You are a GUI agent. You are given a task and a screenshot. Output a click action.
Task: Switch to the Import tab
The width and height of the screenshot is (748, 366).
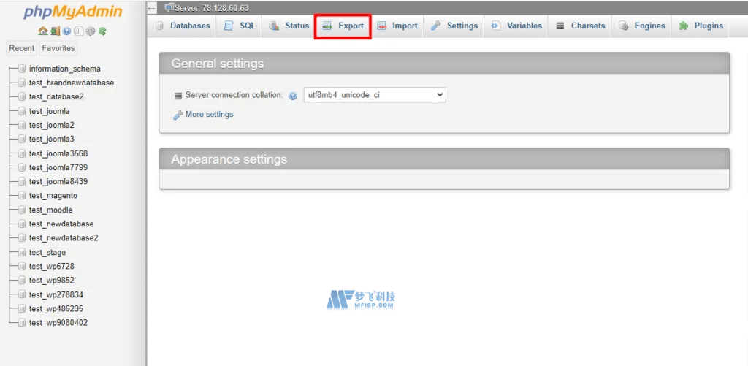point(397,26)
